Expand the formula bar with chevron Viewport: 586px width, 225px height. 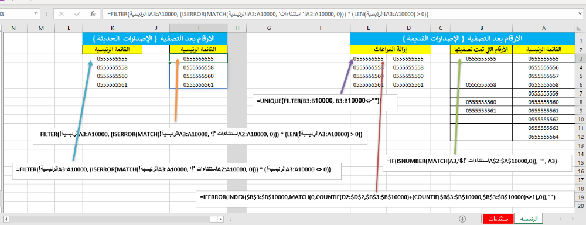tap(581, 14)
